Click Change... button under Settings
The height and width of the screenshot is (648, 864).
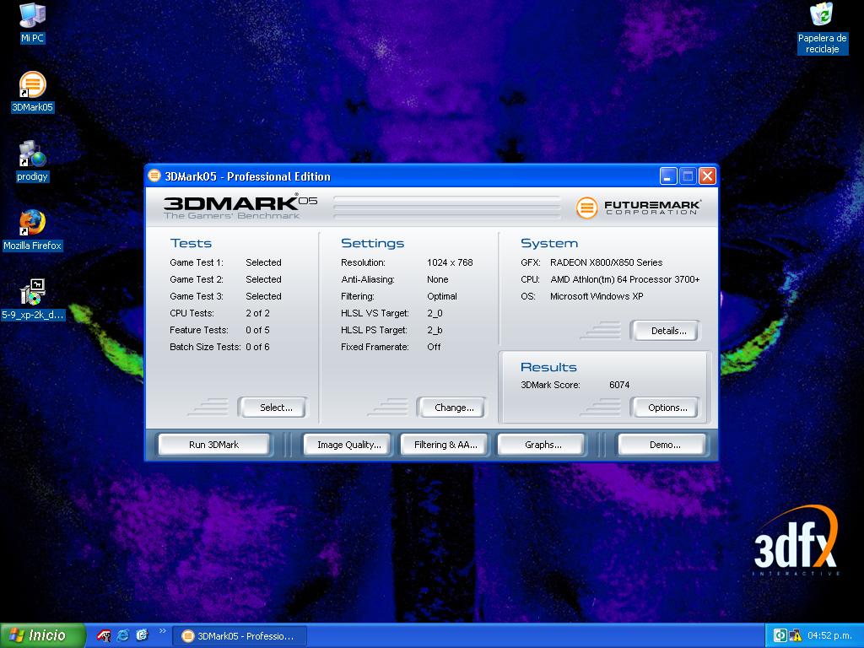[451, 408]
